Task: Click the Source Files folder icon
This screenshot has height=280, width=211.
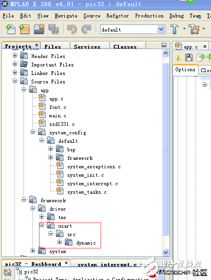Action: click(24, 81)
